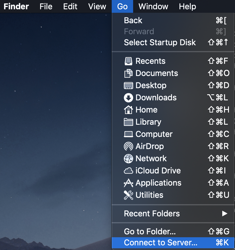
Task: Click the Home house icon
Action: coord(128,110)
